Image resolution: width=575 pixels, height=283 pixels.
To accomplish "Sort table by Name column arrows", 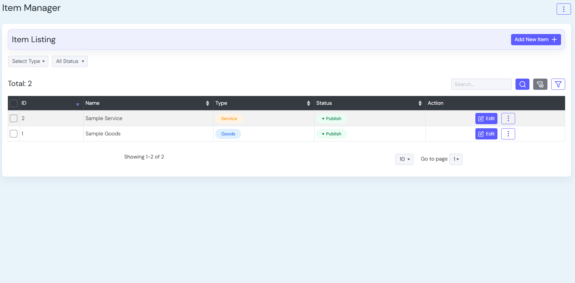I will pyautogui.click(x=207, y=103).
